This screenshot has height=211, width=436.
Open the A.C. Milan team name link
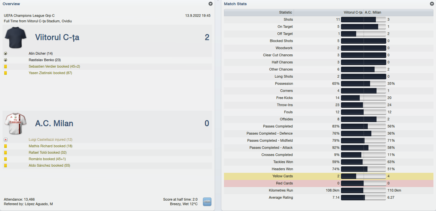pos(54,123)
